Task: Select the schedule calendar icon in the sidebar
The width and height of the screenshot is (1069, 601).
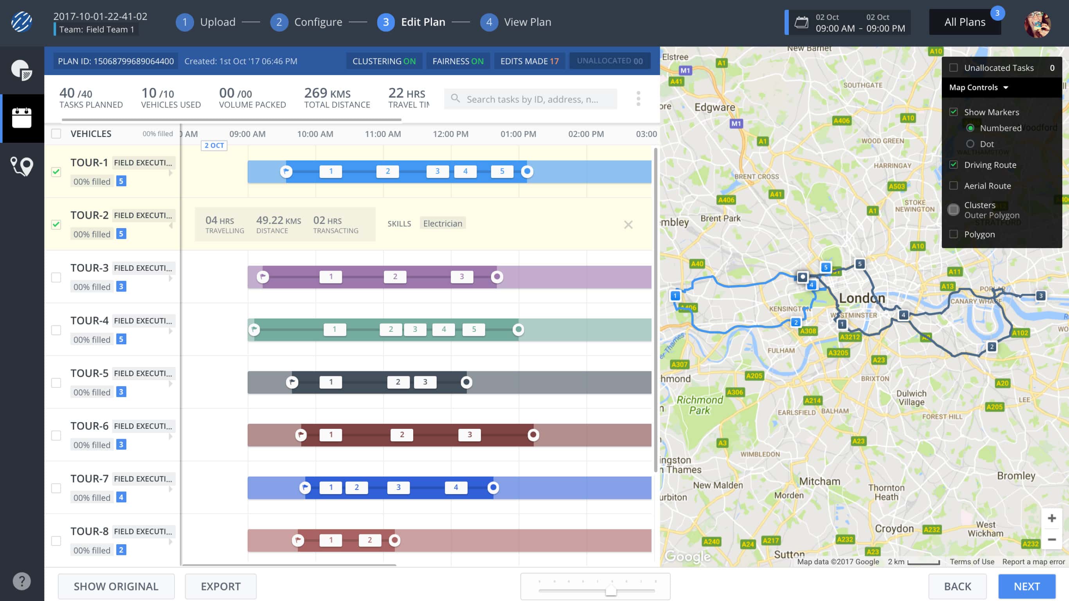Action: point(22,118)
